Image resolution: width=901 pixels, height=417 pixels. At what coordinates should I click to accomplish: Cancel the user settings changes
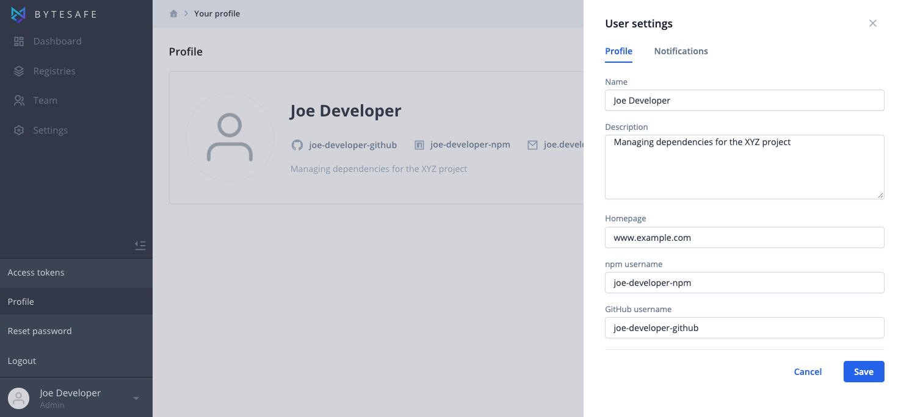808,372
